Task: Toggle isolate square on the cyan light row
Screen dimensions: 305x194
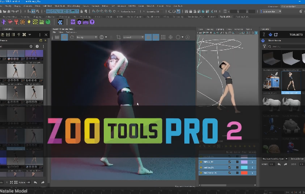Action: [x=237, y=167]
